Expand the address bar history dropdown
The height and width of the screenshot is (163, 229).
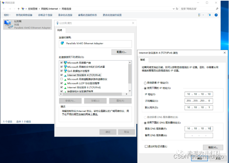pyautogui.click(x=173, y=9)
